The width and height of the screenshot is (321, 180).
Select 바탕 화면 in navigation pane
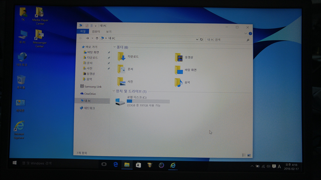tap(91, 52)
